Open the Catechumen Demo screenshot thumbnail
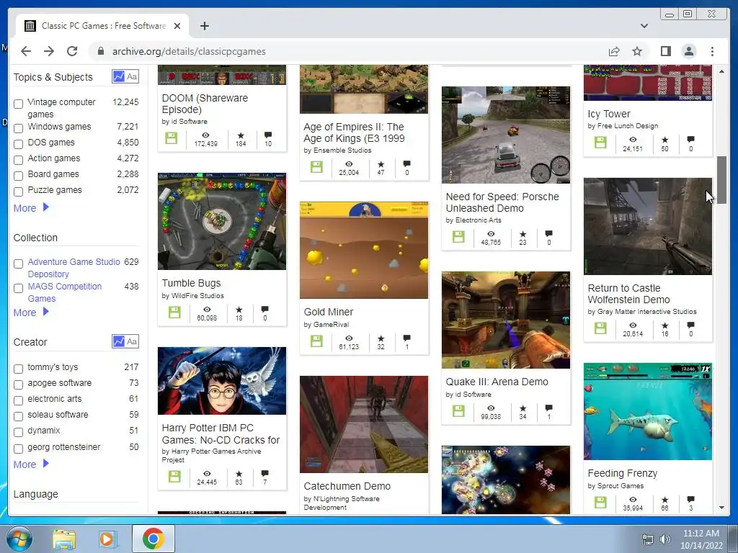This screenshot has height=553, width=738. coord(364,424)
